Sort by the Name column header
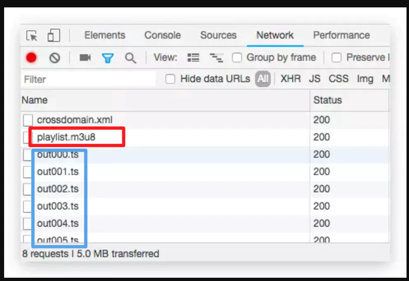Screen dimensions: 409x281 165,100
